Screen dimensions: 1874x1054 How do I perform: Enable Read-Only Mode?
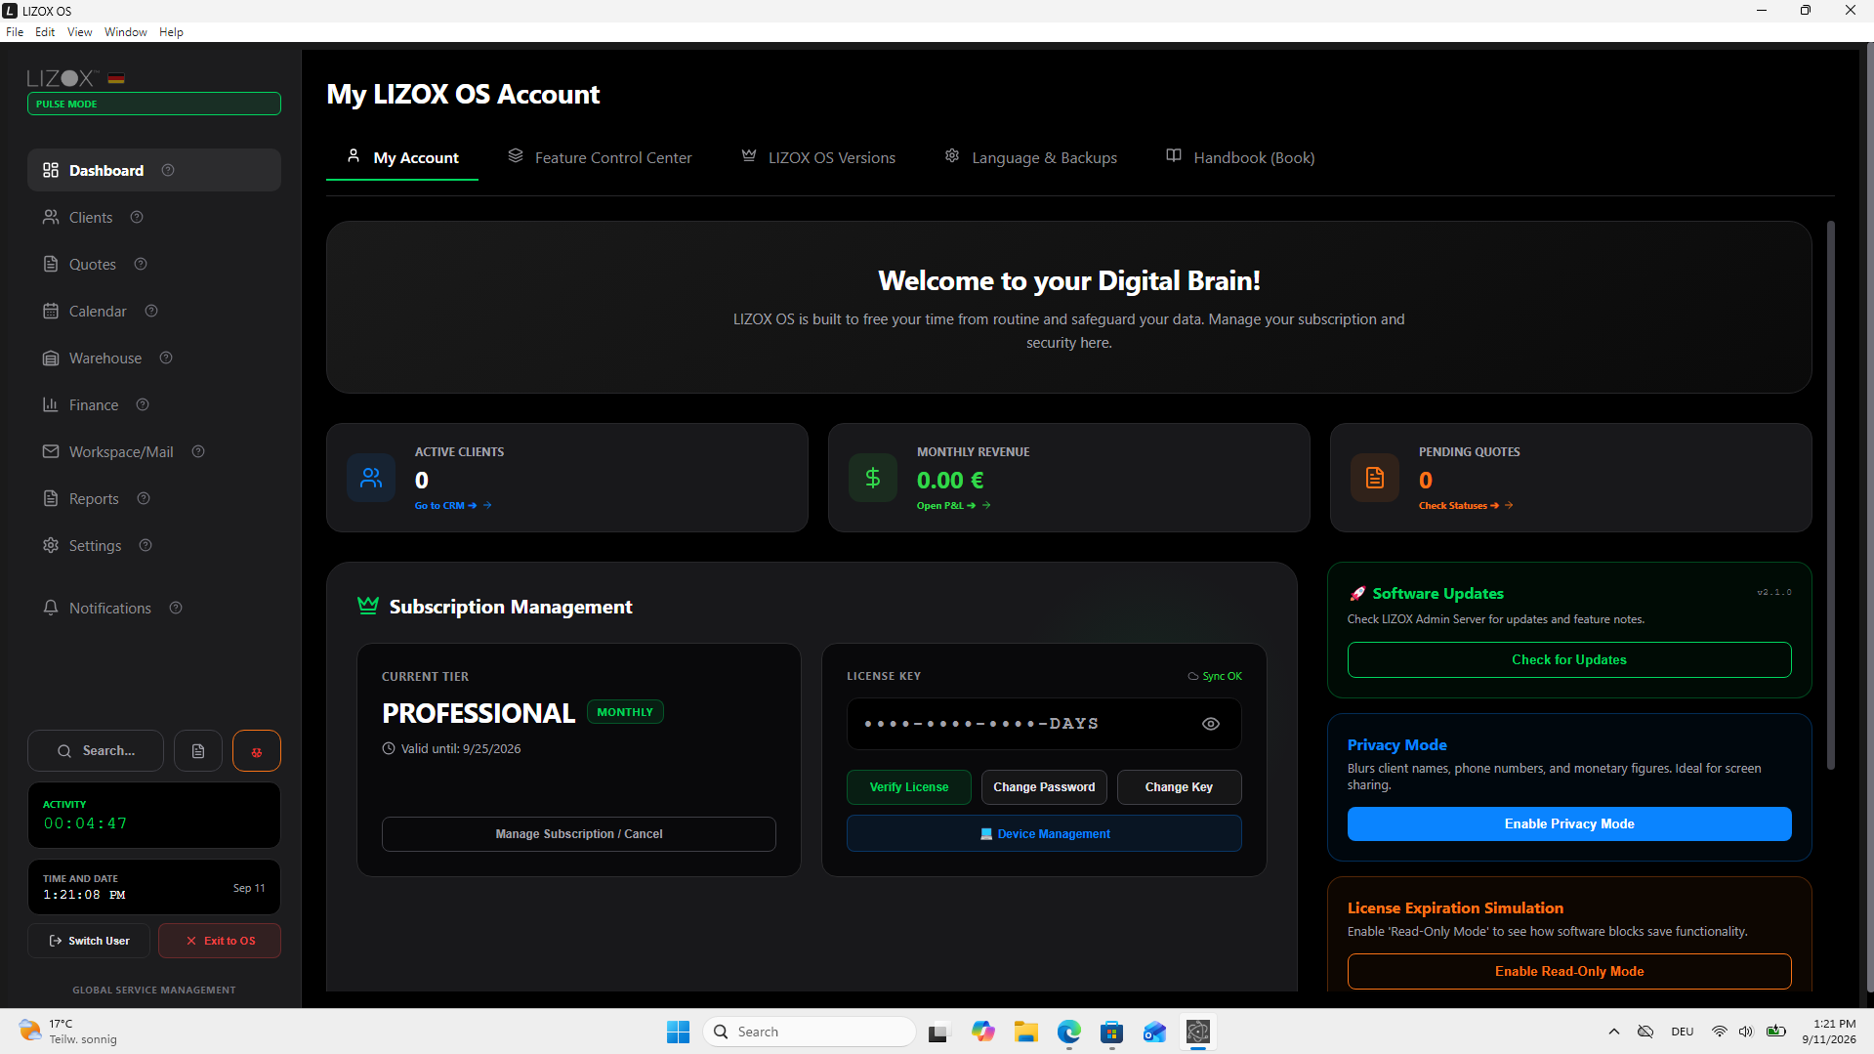1569,971
